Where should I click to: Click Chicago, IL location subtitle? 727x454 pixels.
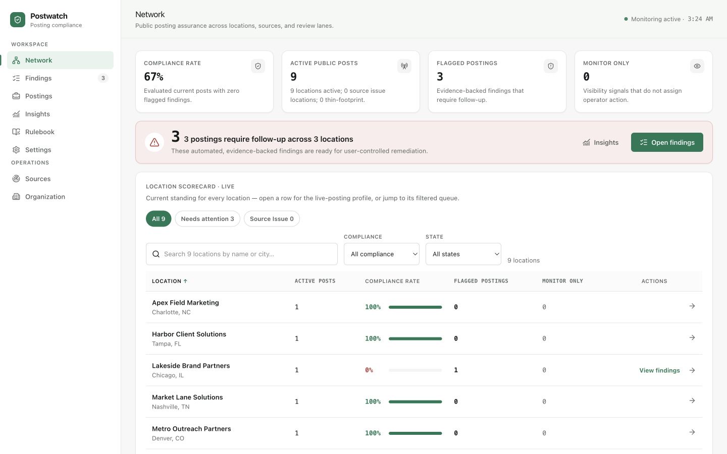(168, 375)
